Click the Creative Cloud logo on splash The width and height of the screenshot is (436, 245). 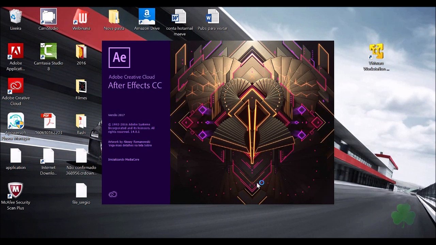pos(113,194)
